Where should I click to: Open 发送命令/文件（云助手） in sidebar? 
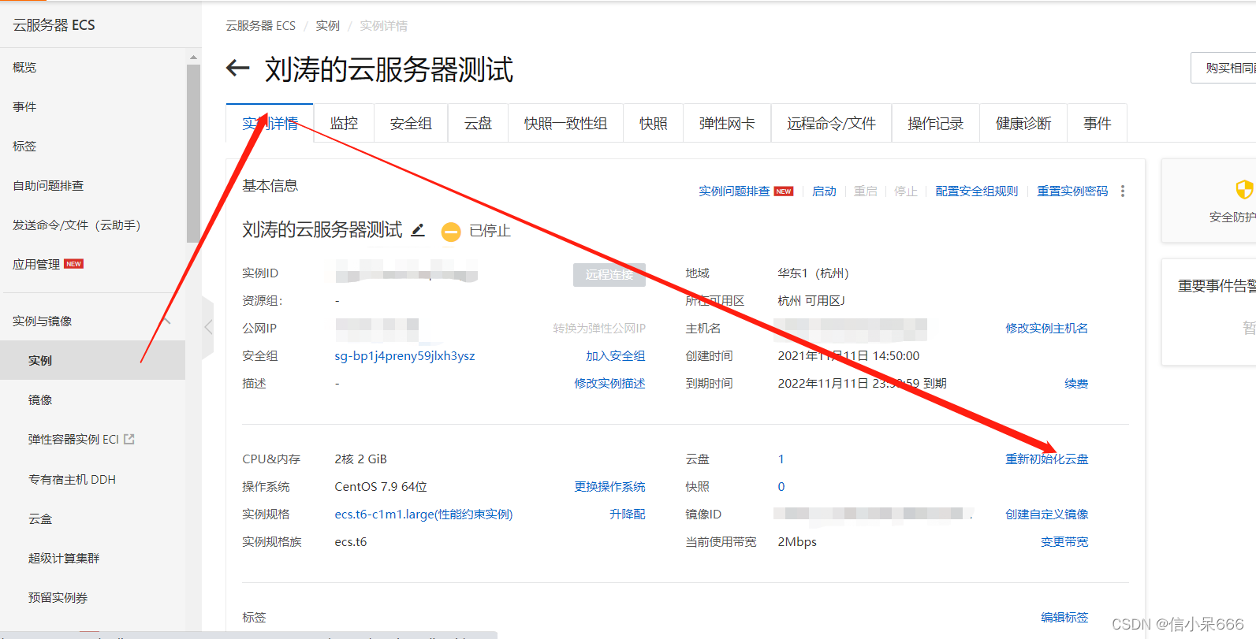pyautogui.click(x=76, y=225)
